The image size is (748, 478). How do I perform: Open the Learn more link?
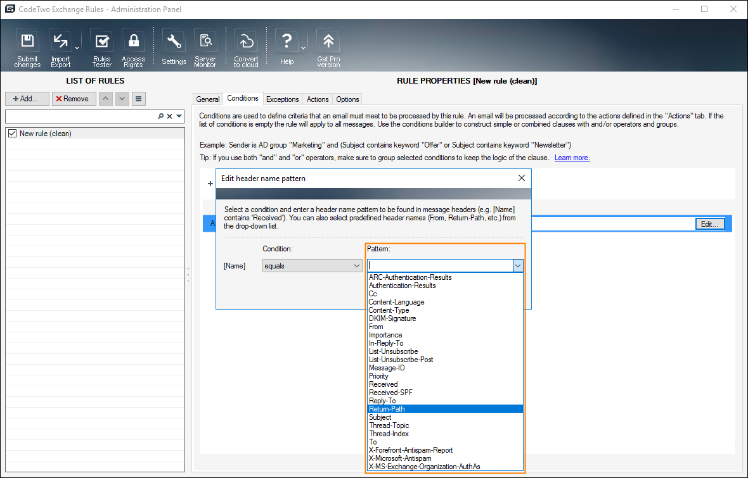(x=572, y=158)
